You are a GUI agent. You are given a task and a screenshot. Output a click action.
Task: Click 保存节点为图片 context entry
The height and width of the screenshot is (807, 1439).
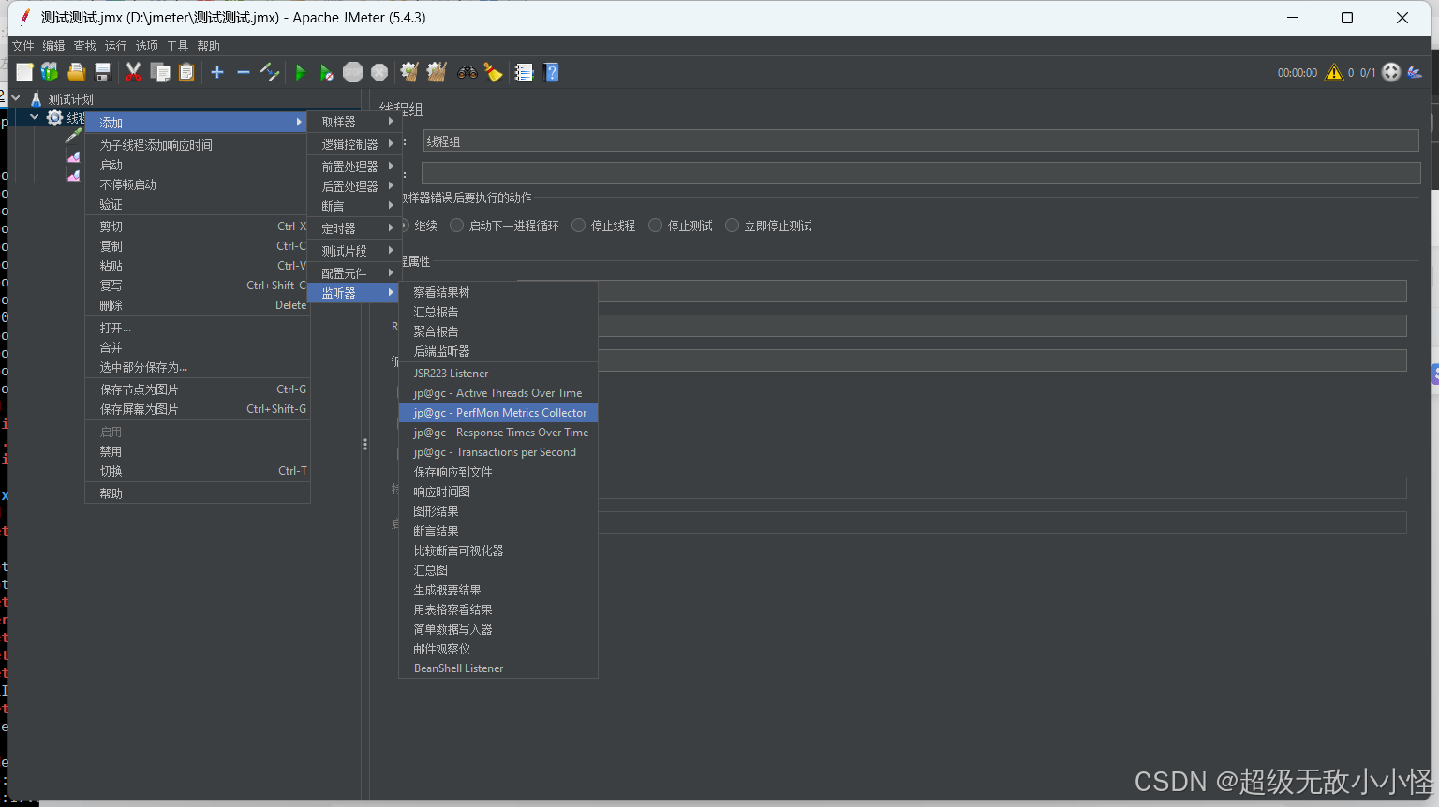197,389
